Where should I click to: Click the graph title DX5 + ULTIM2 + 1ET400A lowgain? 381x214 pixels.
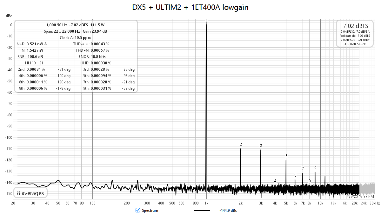coord(190,8)
